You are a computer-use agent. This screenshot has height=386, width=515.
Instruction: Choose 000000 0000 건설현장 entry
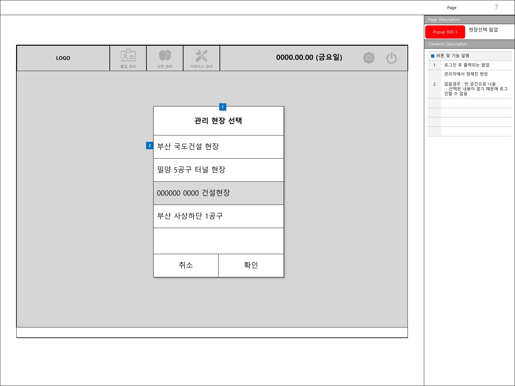click(x=219, y=193)
